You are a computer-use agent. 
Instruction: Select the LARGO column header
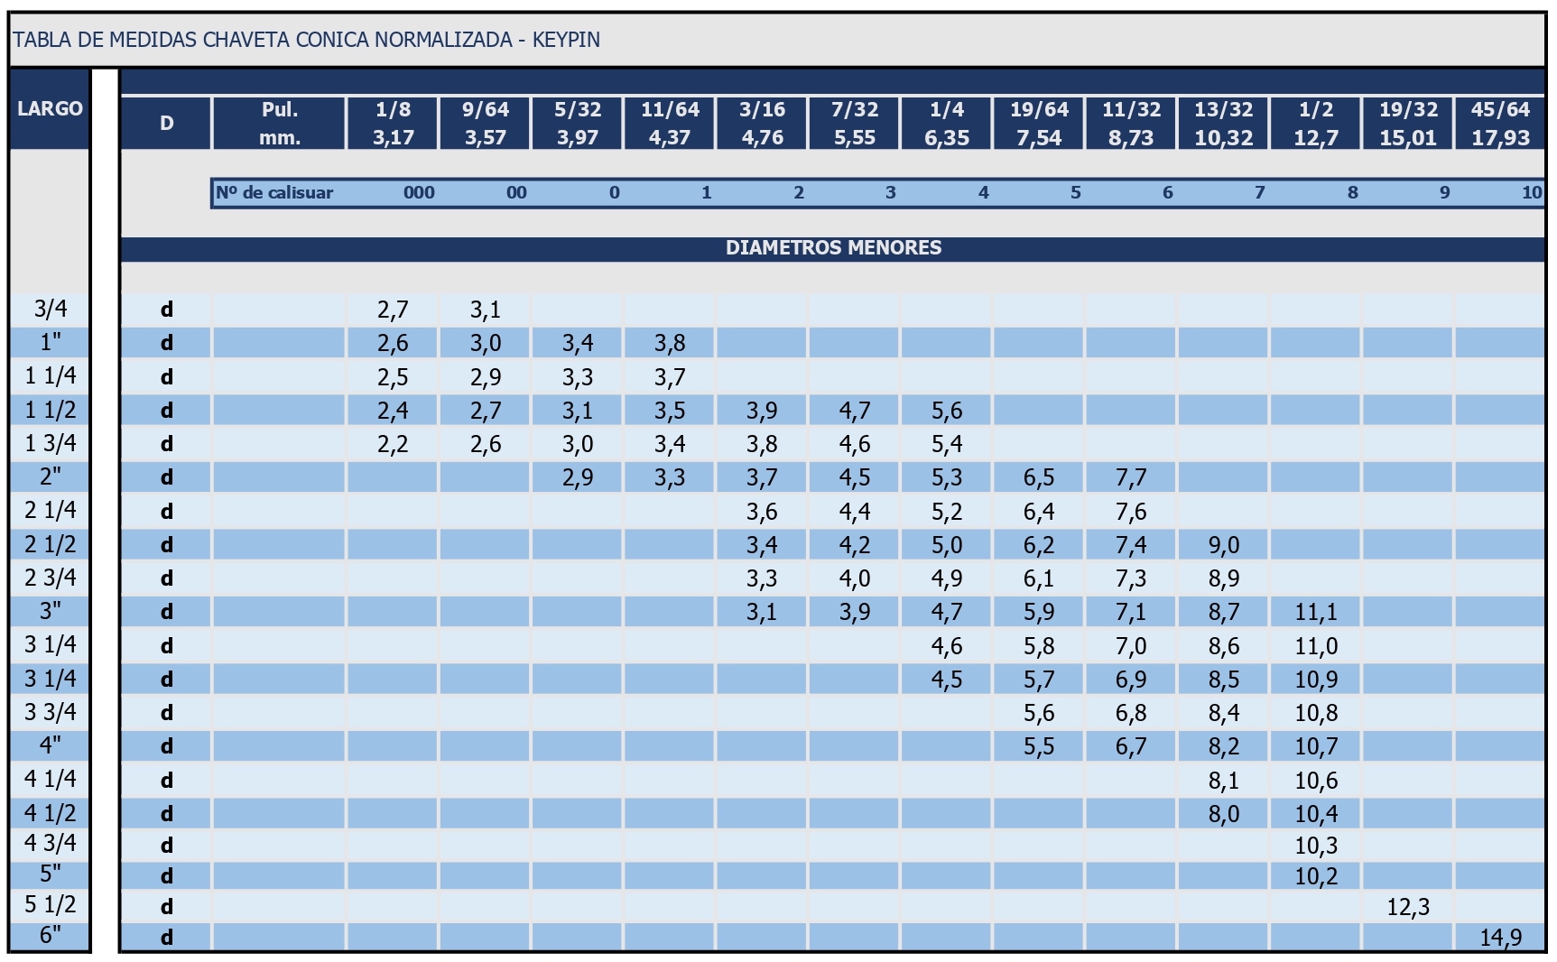click(50, 109)
